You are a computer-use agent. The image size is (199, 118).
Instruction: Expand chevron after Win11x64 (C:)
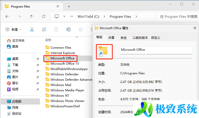pyautogui.click(x=104, y=16)
